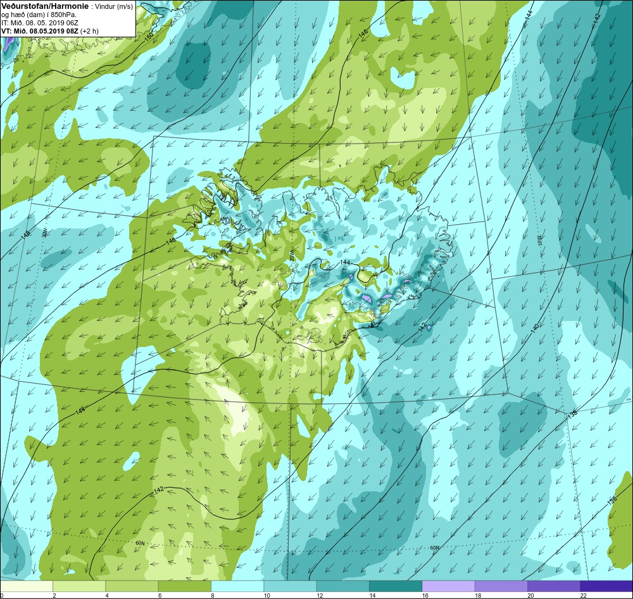Pick the 16–18 m/s lavender legend swatch
The image size is (633, 599).
449,586
